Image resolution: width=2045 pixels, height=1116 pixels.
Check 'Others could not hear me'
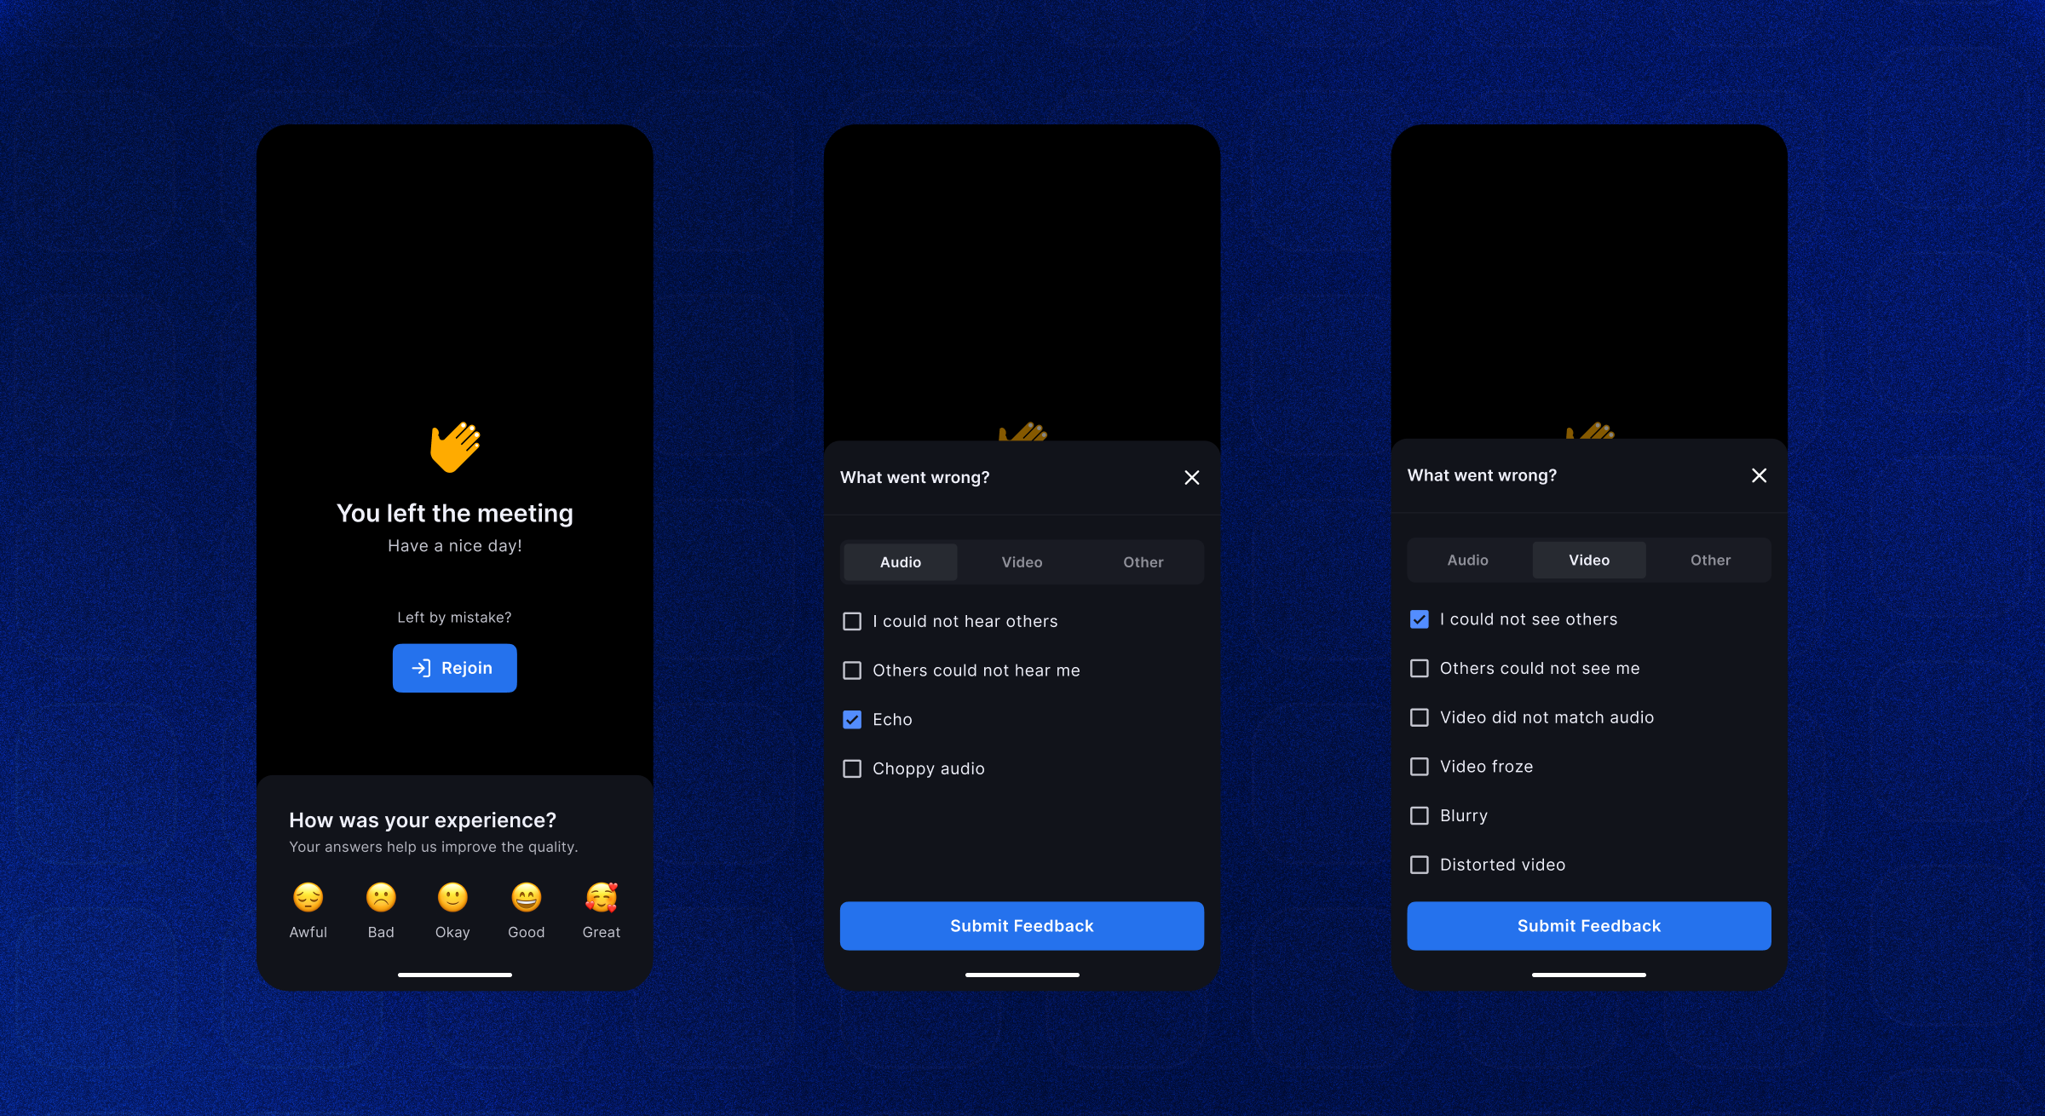pos(850,670)
